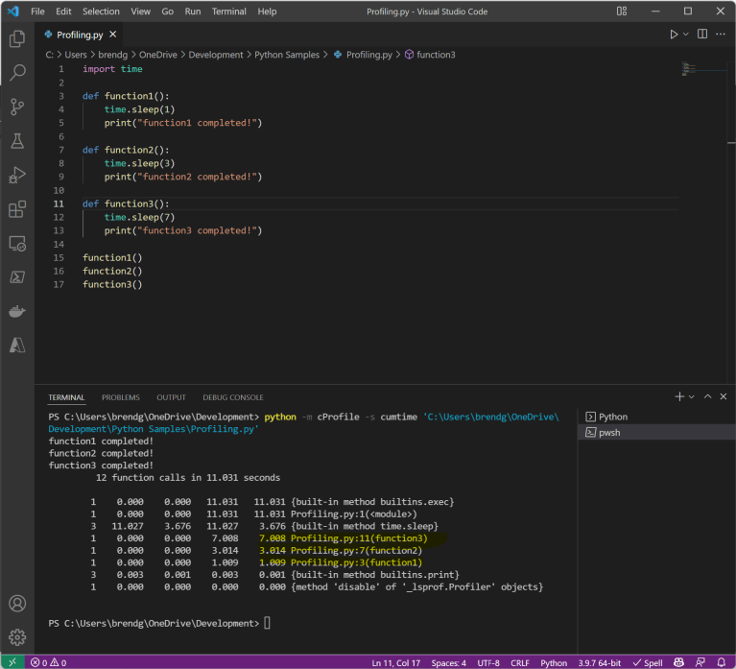Click the Copilot status bar icon
Image resolution: width=736 pixels, height=669 pixels.
coord(678,662)
